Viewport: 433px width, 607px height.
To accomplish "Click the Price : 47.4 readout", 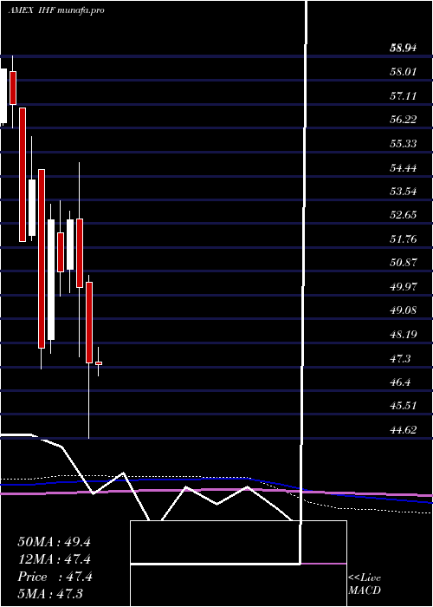I will 55,577.
